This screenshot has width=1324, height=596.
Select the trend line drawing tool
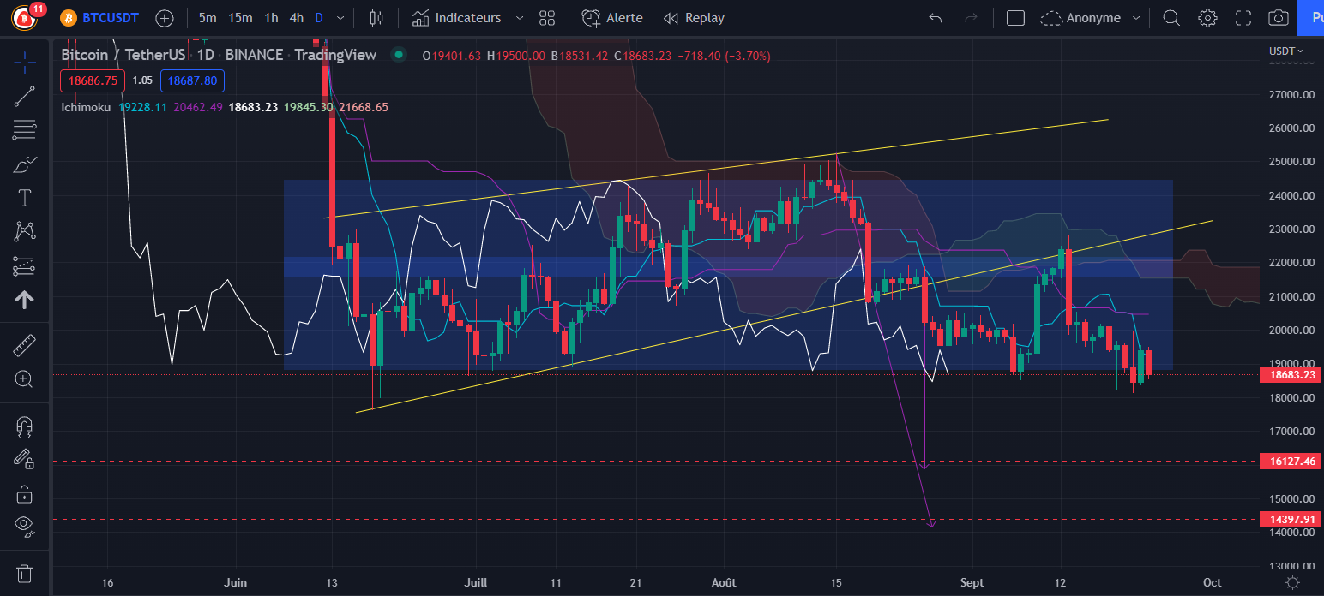pos(24,94)
